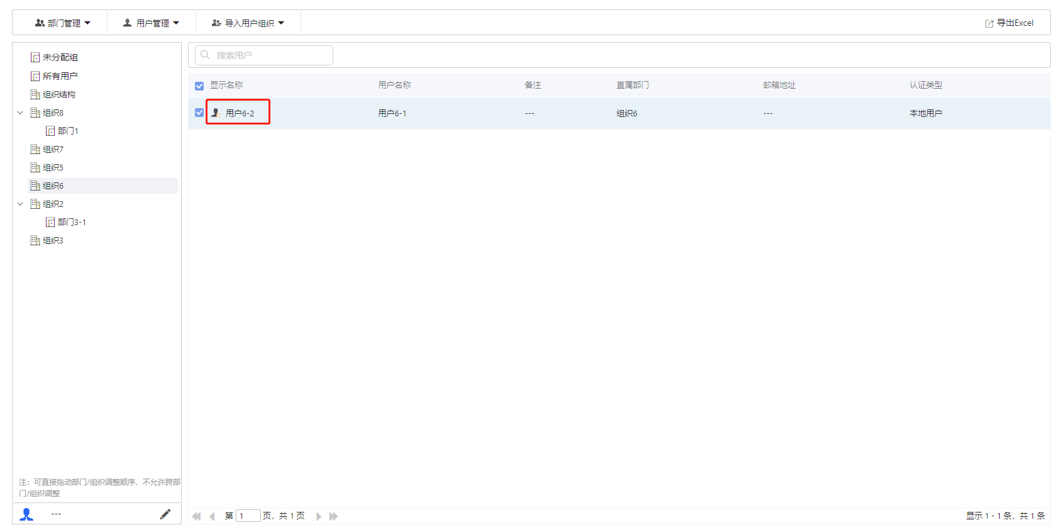Click the 直属部门 column header
The height and width of the screenshot is (532, 1062).
tap(633, 85)
